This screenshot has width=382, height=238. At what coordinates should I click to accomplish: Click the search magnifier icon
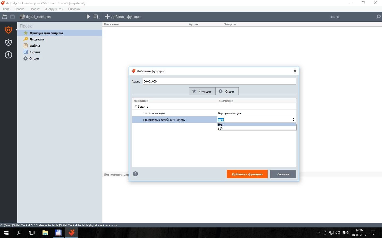click(378, 17)
